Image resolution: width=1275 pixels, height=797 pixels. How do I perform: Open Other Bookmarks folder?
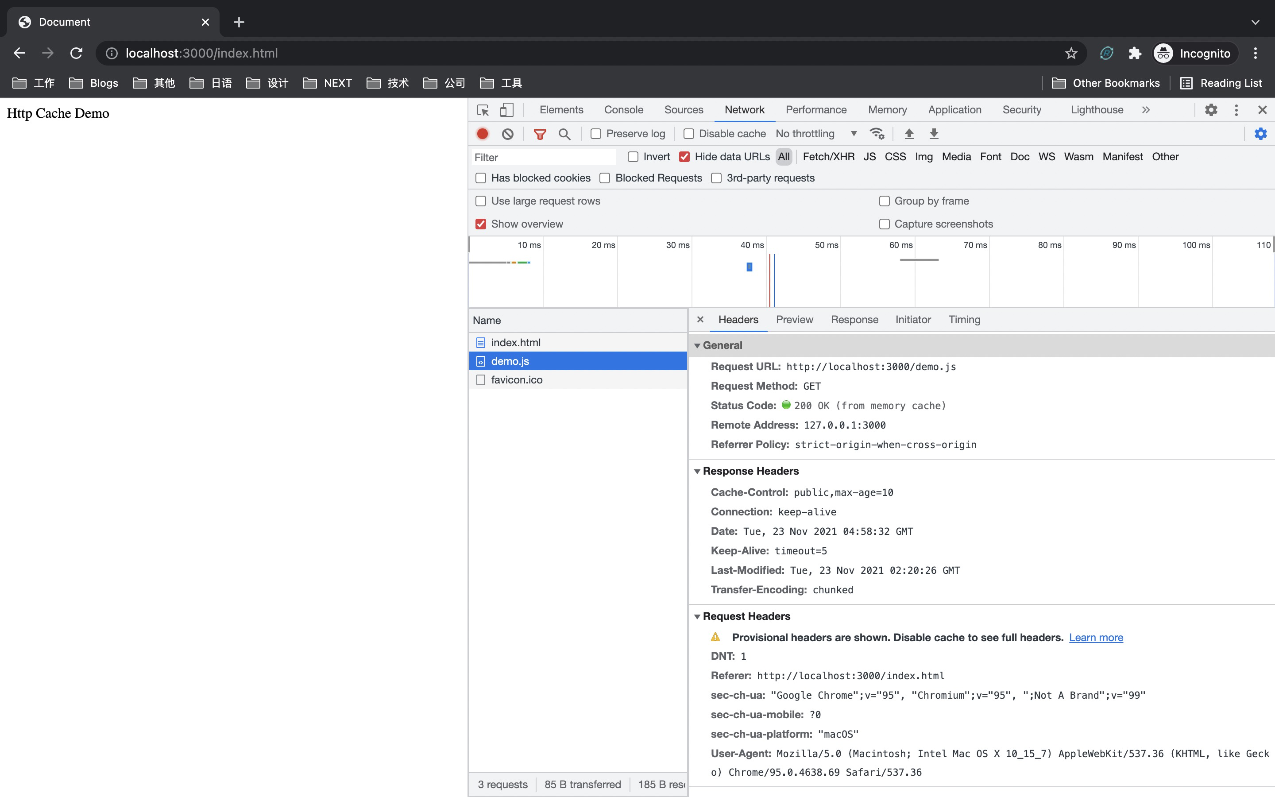click(1106, 83)
